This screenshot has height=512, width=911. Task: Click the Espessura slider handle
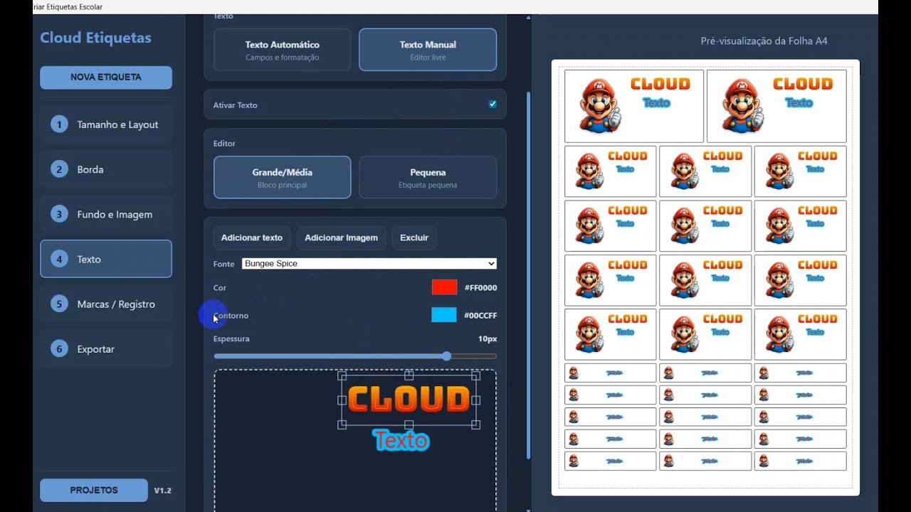(446, 356)
